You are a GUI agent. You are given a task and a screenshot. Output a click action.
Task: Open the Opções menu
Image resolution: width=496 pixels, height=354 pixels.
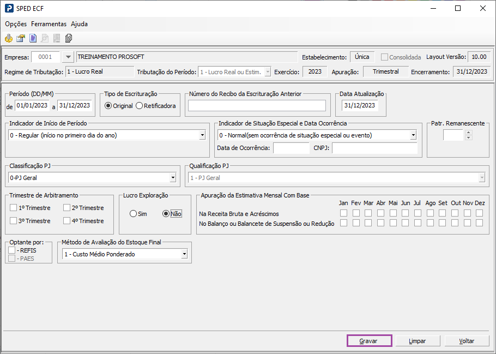point(16,24)
